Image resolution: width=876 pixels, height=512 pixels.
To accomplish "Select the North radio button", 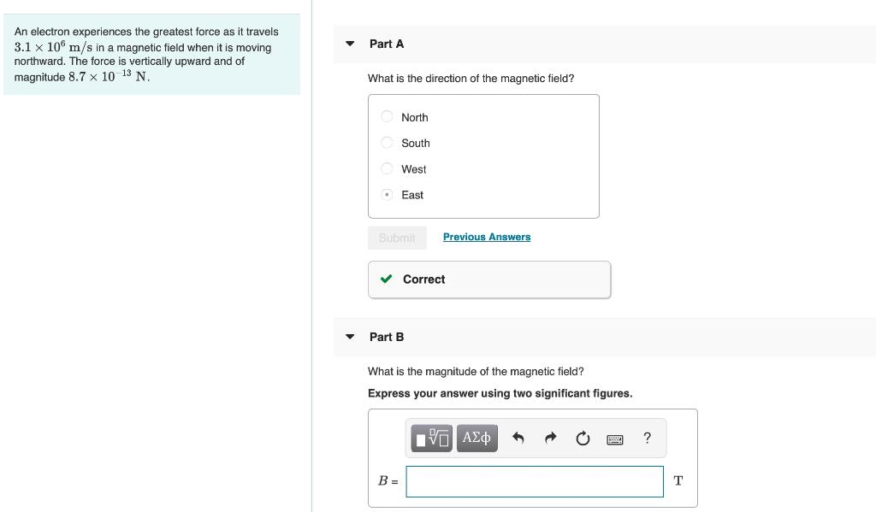I will point(388,117).
